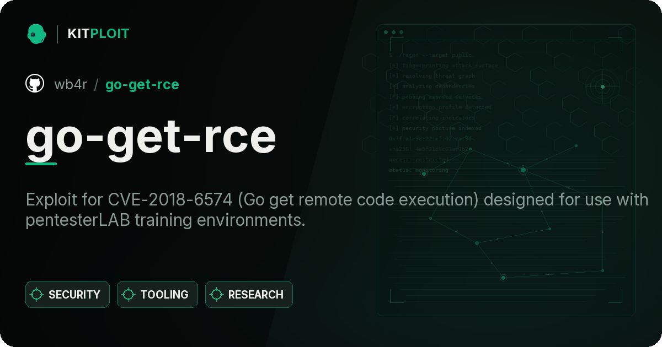Viewport: 662px width, 347px height.
Task: Click the 'probing exposed services' terminal line
Action: (436, 97)
